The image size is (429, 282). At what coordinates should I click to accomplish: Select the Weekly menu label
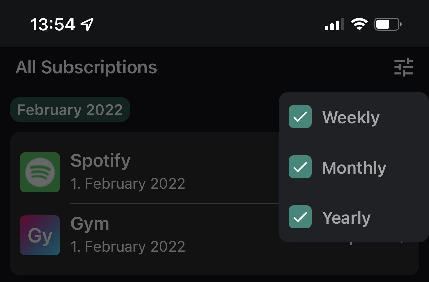pos(351,117)
